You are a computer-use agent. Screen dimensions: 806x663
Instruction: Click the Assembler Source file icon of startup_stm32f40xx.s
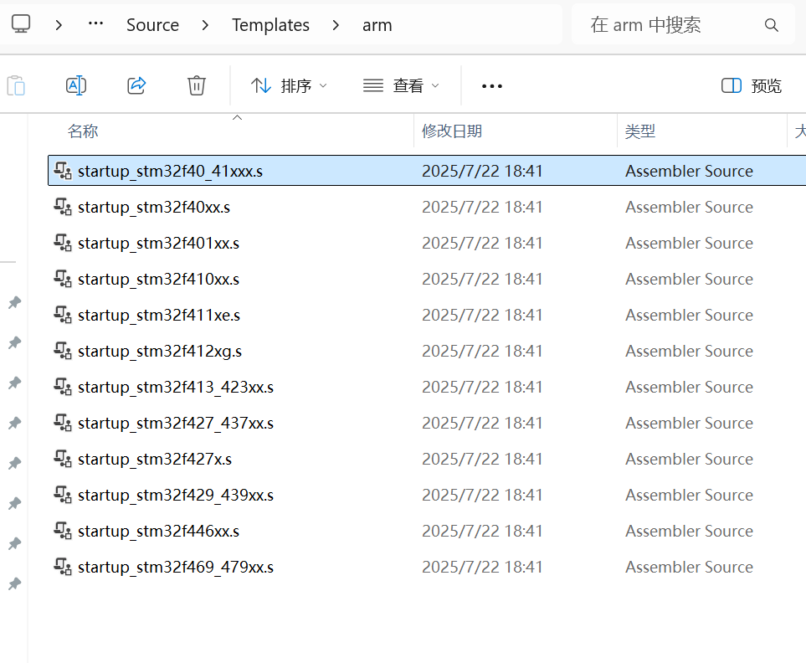[62, 206]
